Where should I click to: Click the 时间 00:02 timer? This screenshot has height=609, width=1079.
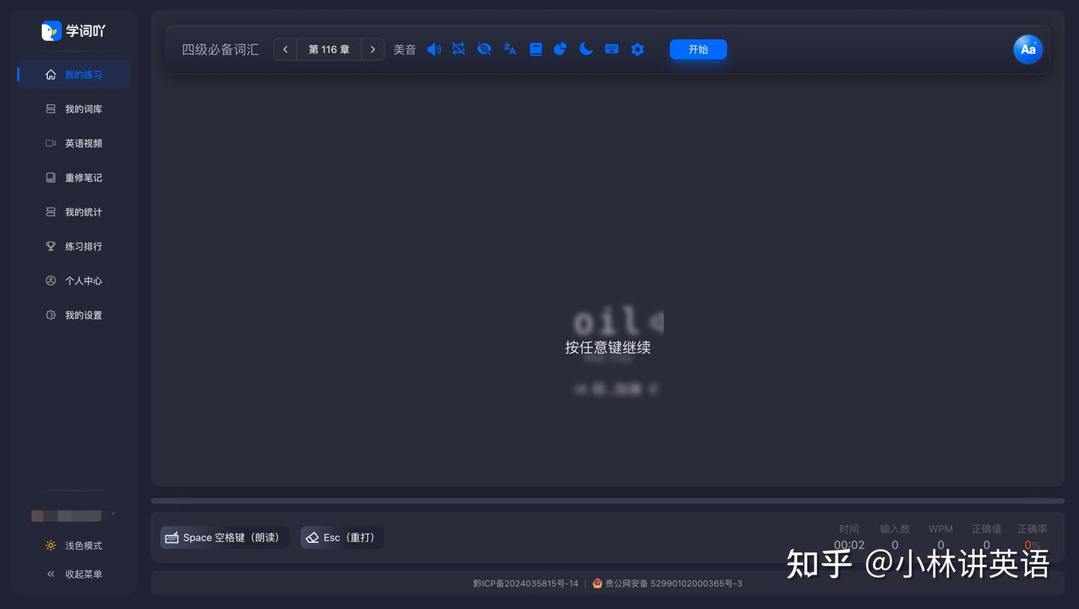pyautogui.click(x=849, y=537)
